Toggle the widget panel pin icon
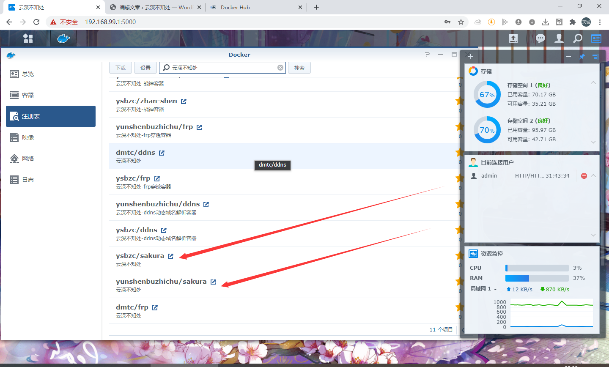Screen dimensions: 609x367 (x=582, y=57)
